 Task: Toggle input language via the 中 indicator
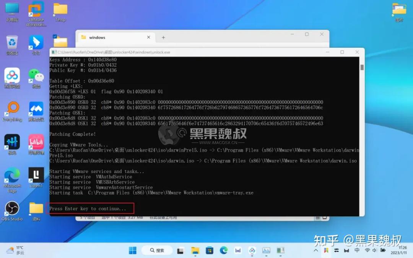tap(357, 250)
